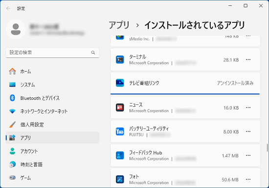Click the 個人用設定 paintbrush icon

pyautogui.click(x=12, y=125)
